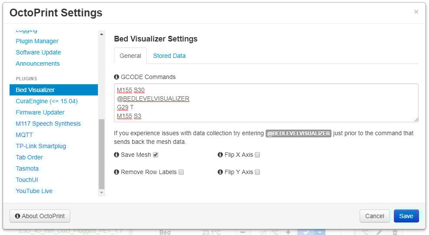Screen dimensions: 429x235
Task: Click the About OctoPrint button
Action: [x=40, y=216]
